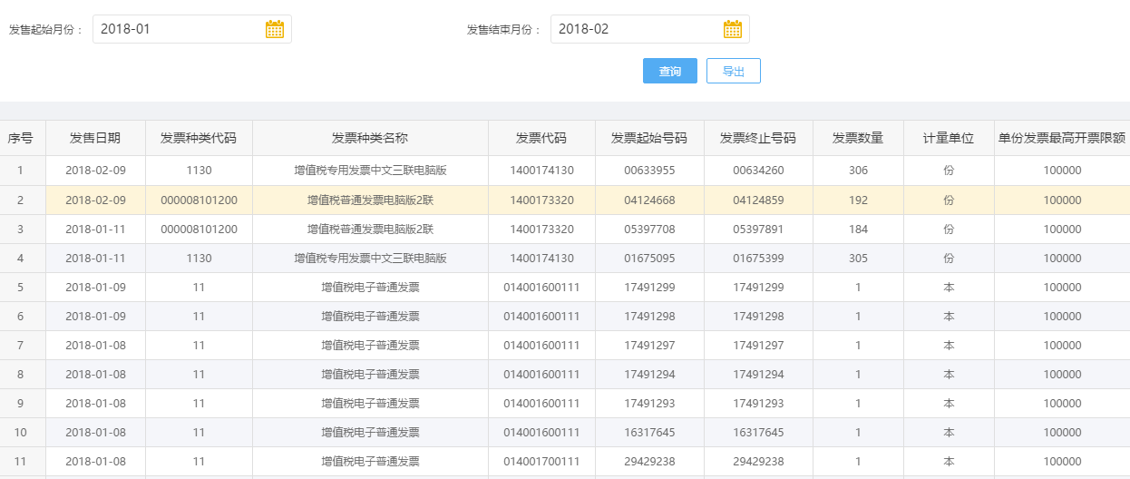Select end number cell 16317645
The height and width of the screenshot is (479, 1130).
[758, 432]
